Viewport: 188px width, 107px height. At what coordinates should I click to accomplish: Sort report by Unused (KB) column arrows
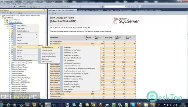134,37
